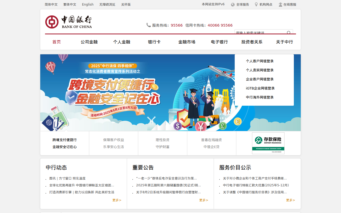Screen dimensions: 341x213
Task: Click the phone icon beside 服务热线
Action: click(148, 25)
